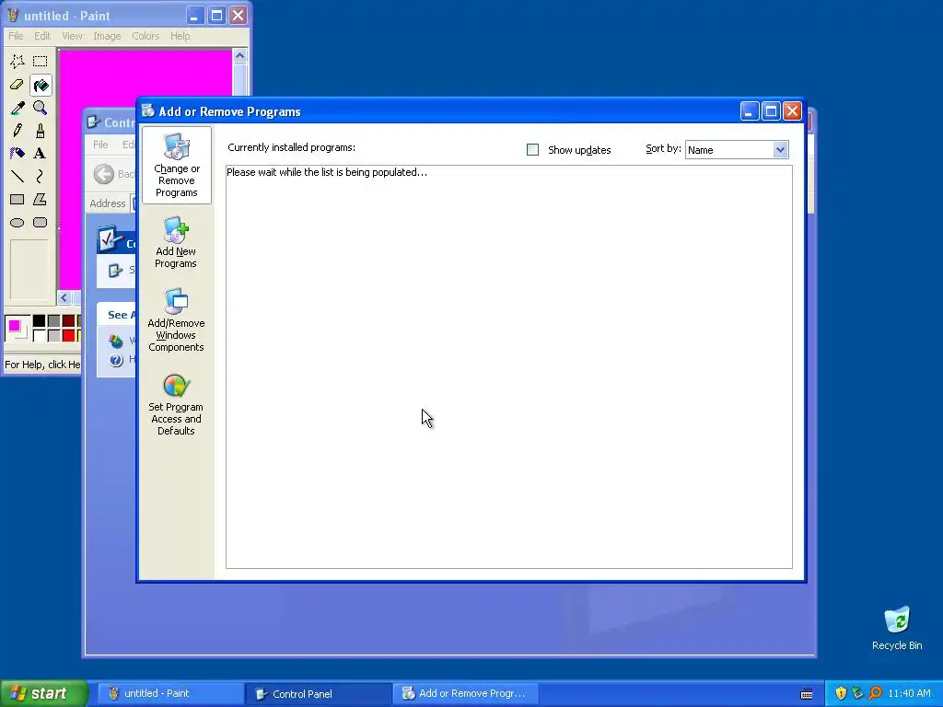Open the File menu in Paint
This screenshot has height=707, width=943.
pos(16,36)
